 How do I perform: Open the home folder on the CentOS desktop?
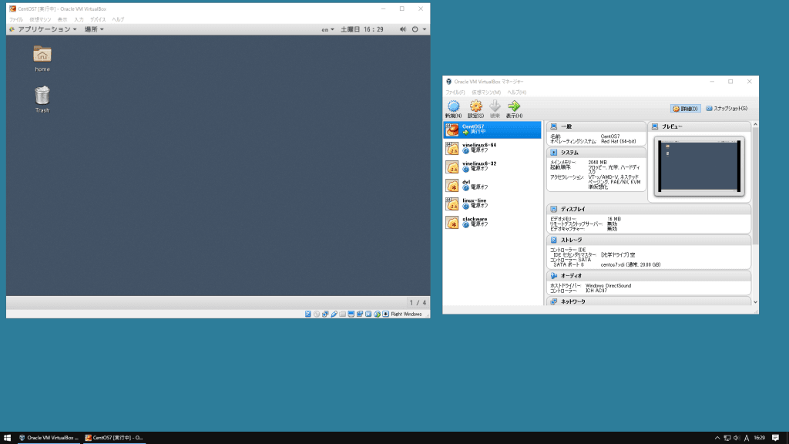(41, 55)
